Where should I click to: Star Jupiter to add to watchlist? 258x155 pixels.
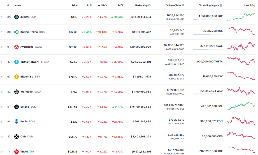(2, 17)
